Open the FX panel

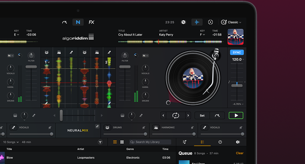pyautogui.click(x=91, y=22)
